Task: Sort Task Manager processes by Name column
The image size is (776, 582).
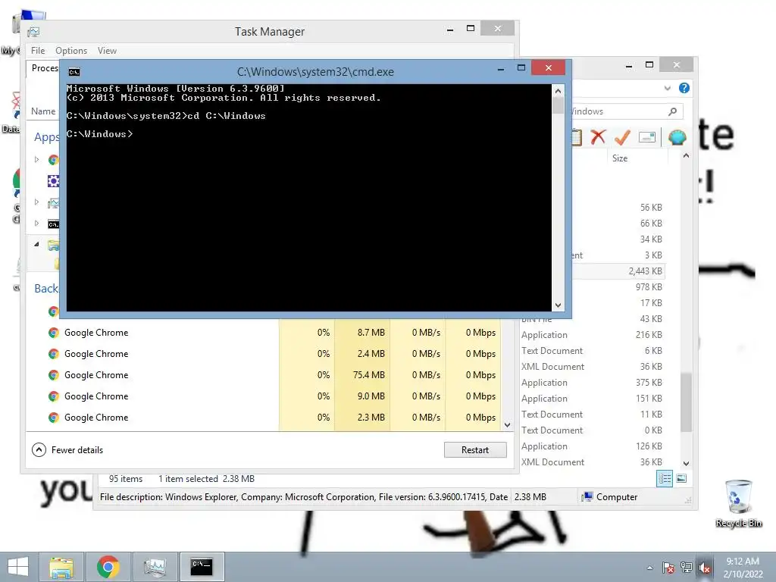Action: pyautogui.click(x=43, y=111)
